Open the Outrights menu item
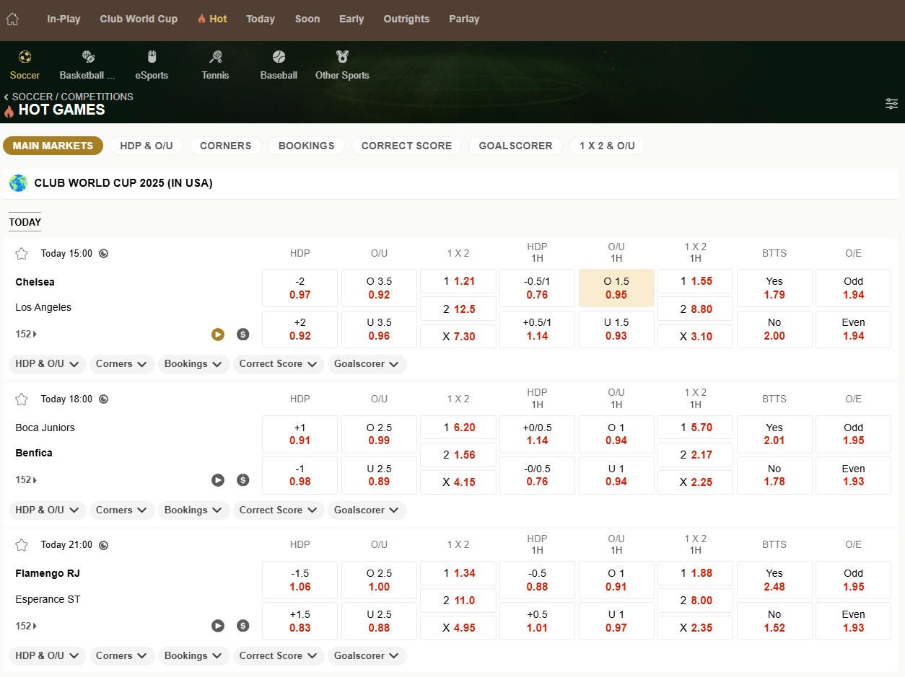 (x=406, y=19)
